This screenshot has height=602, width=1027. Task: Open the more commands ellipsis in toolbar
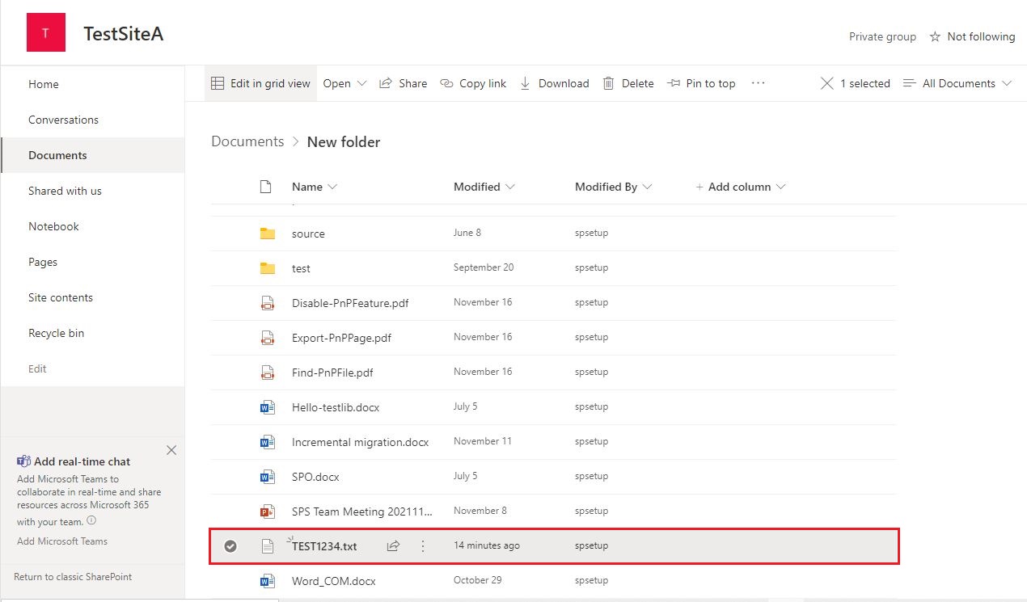(758, 82)
